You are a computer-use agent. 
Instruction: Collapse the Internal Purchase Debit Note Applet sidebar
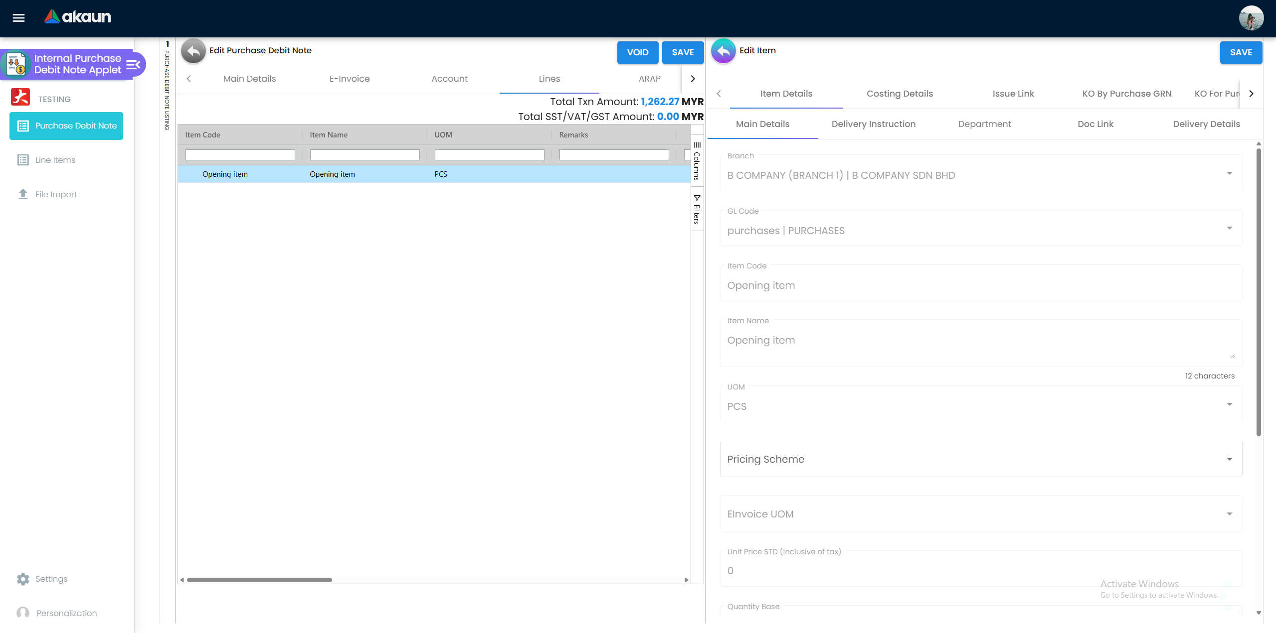pos(132,64)
